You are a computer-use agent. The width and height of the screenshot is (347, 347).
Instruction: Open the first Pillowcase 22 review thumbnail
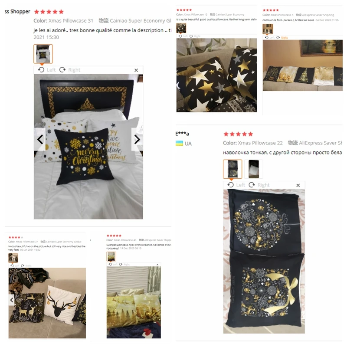pyautogui.click(x=232, y=169)
